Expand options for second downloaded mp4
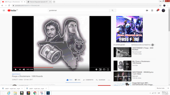Viewport: 170px width, 95px height. coord(46,88)
